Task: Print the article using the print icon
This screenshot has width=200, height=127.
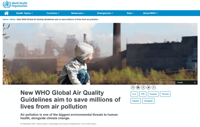Action: coord(133,87)
